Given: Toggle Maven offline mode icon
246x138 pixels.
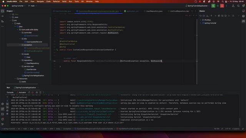Looking at the screenshot, I should click(x=222, y=16).
